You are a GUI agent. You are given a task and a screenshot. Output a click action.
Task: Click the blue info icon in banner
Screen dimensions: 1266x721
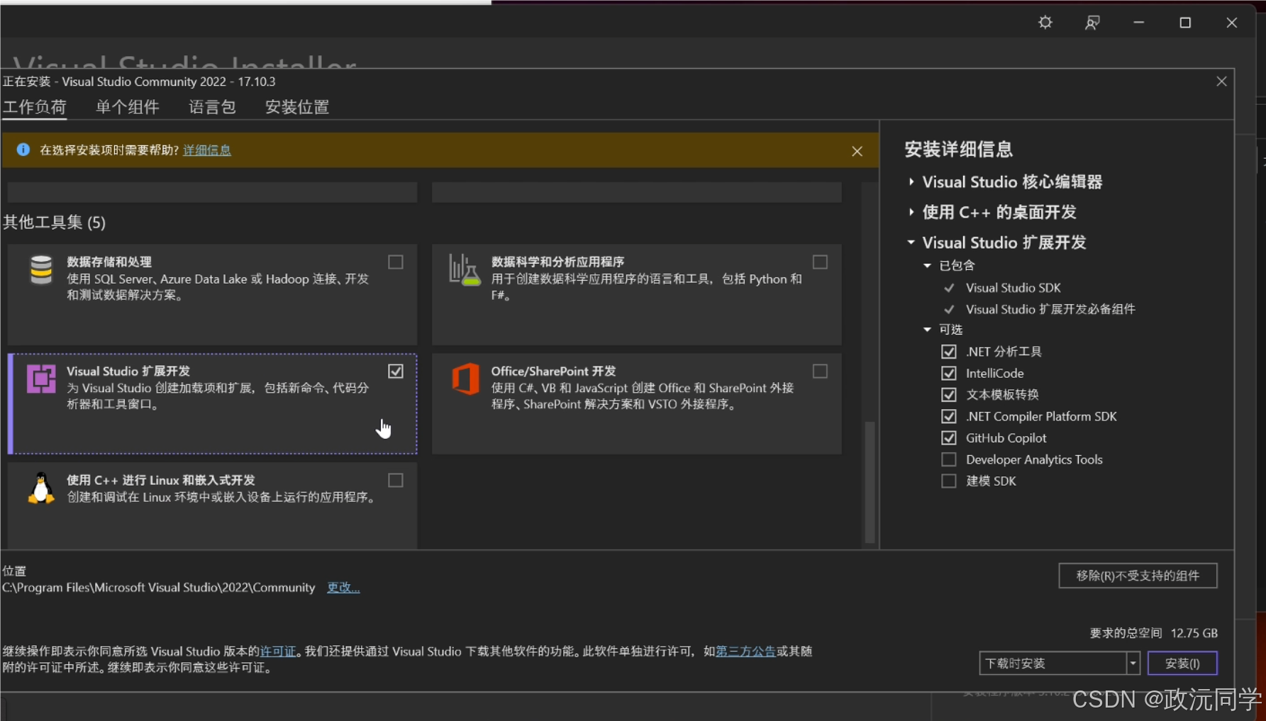pos(23,150)
